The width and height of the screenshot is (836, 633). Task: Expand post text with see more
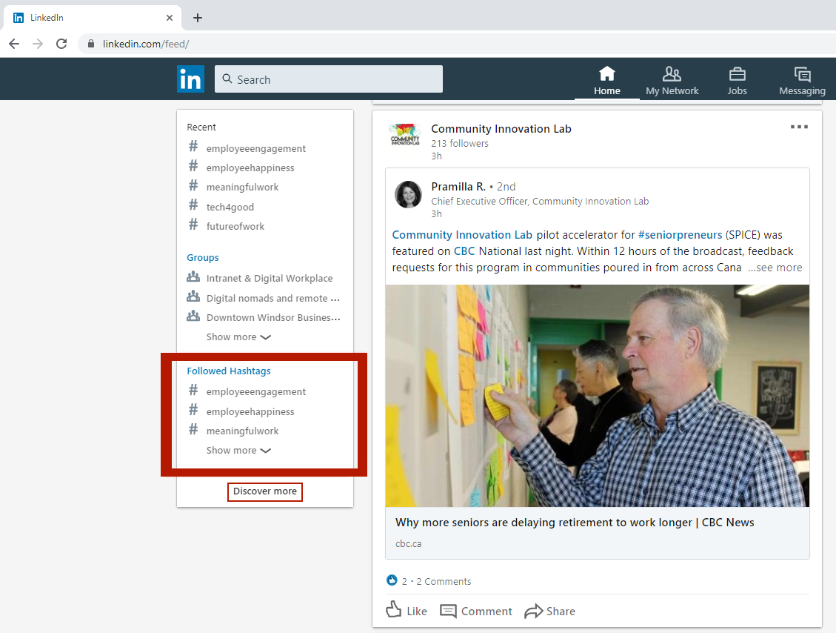tap(775, 268)
